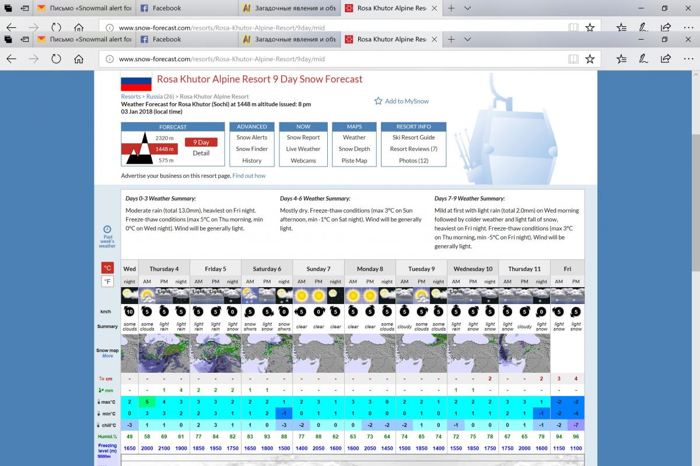Open the Photos (12) link
The width and height of the screenshot is (700, 466).
[x=414, y=161]
